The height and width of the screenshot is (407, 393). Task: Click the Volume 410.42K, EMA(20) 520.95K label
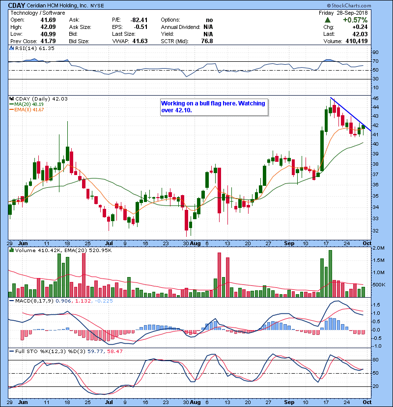[63, 250]
